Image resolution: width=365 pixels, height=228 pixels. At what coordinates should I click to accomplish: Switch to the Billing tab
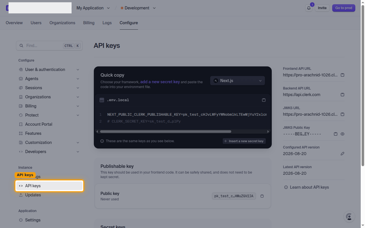tap(89, 23)
